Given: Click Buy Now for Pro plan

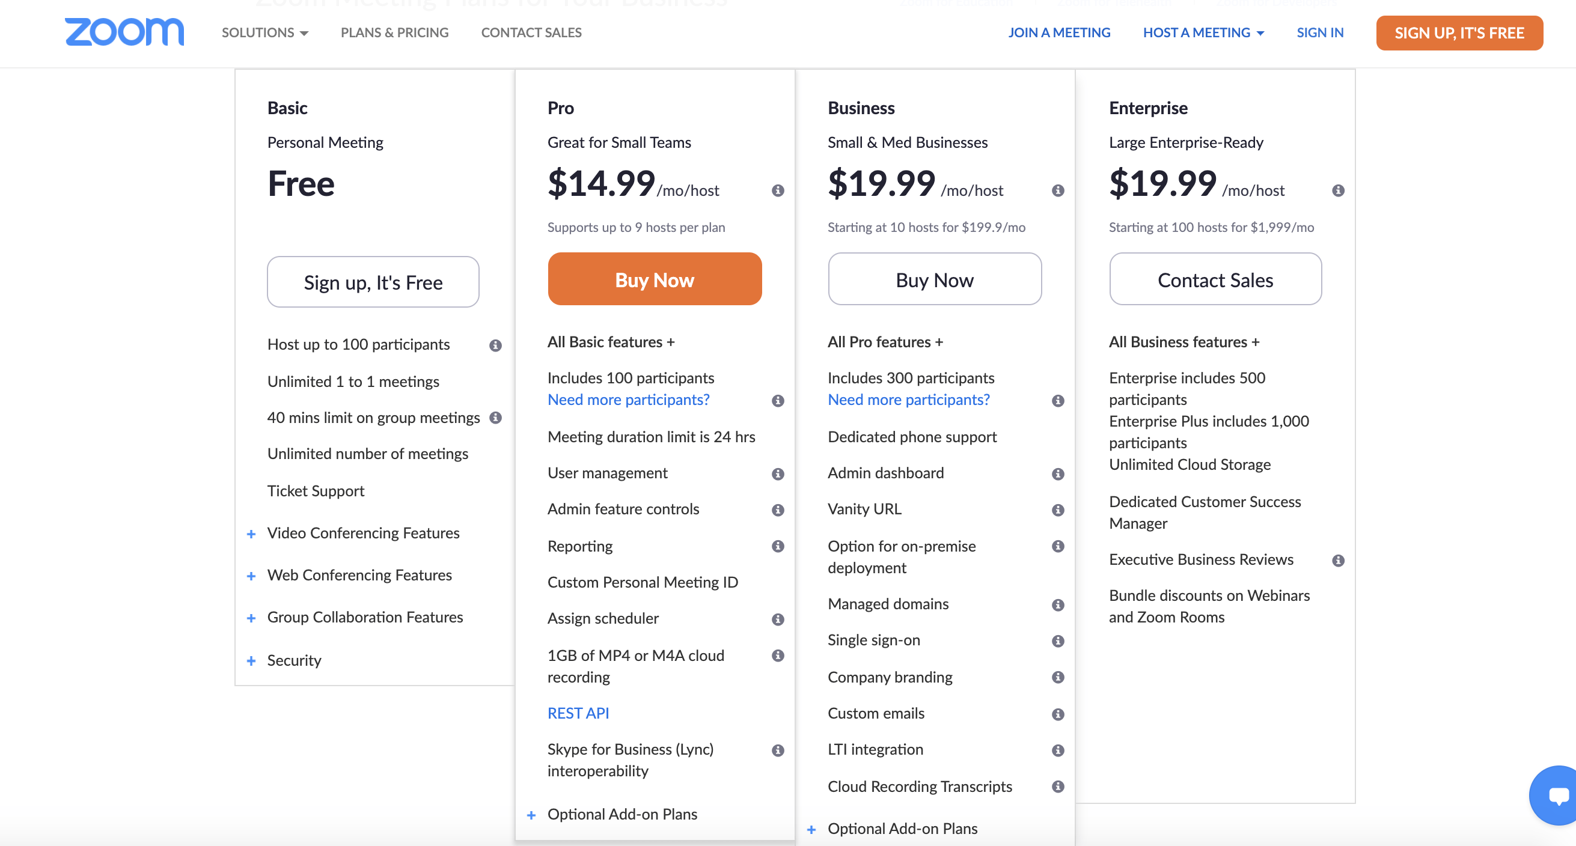Looking at the screenshot, I should 655,279.
